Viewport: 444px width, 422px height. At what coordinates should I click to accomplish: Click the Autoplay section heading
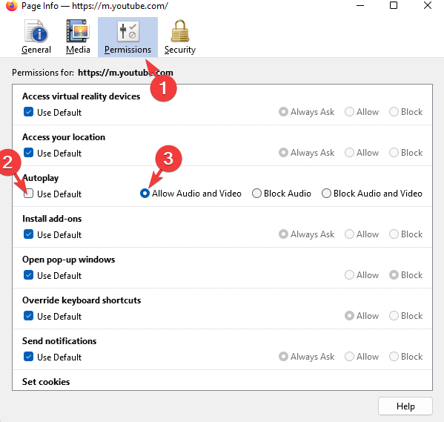(x=41, y=178)
